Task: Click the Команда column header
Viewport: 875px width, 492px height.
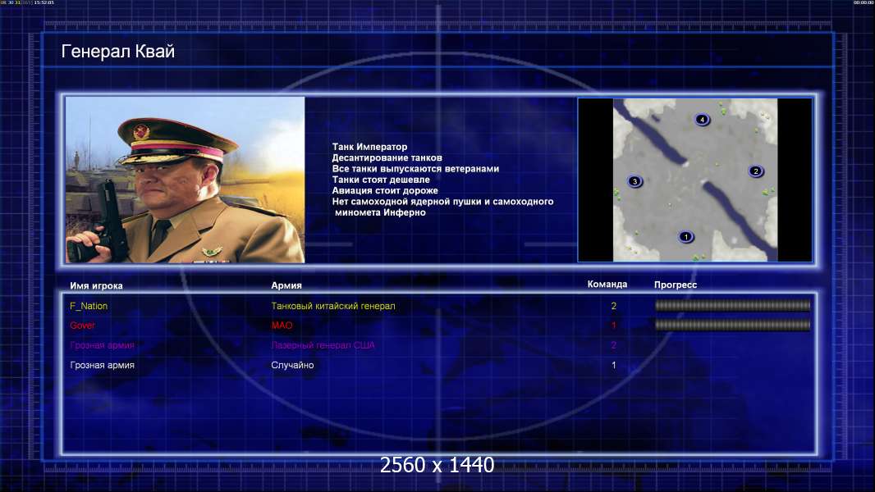Action: (607, 285)
